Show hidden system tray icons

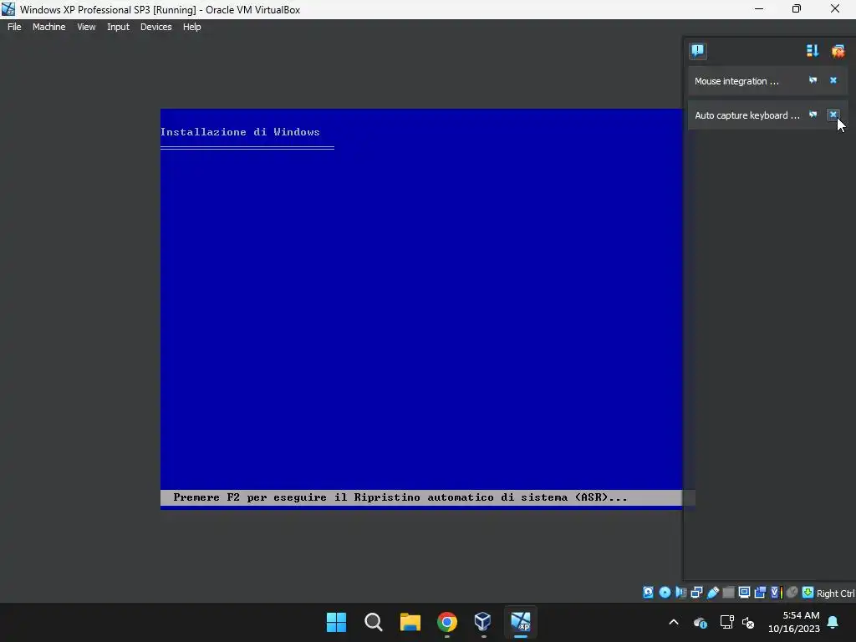pyautogui.click(x=674, y=622)
